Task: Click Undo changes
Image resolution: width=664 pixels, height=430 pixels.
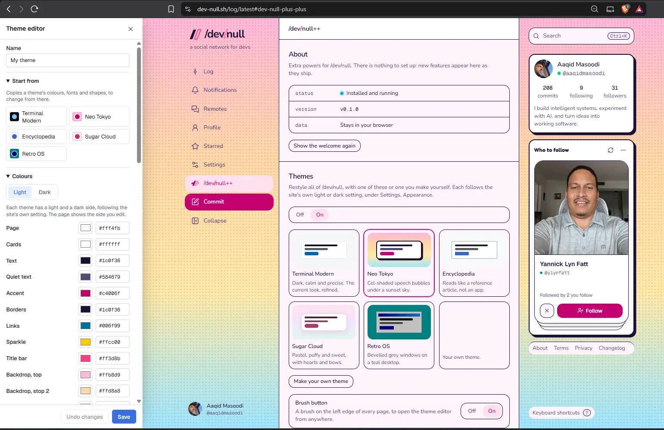Action: pyautogui.click(x=85, y=417)
